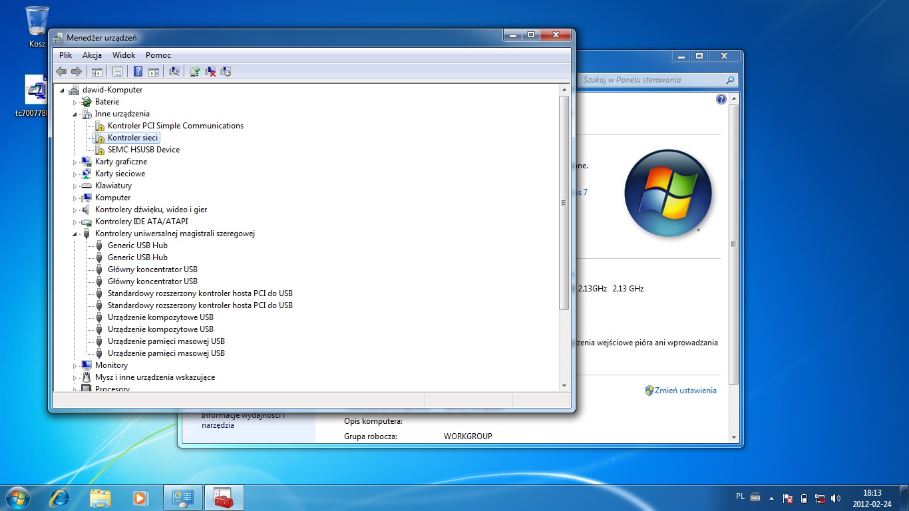The image size is (909, 511).
Task: Open the Pomoc menu
Action: (158, 55)
